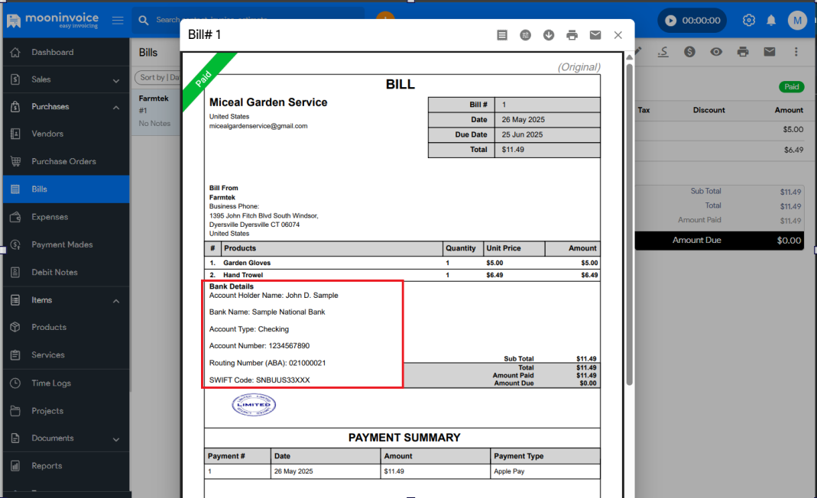Click the LIMITED stamp image
Screen dimensions: 817x498
(x=254, y=405)
